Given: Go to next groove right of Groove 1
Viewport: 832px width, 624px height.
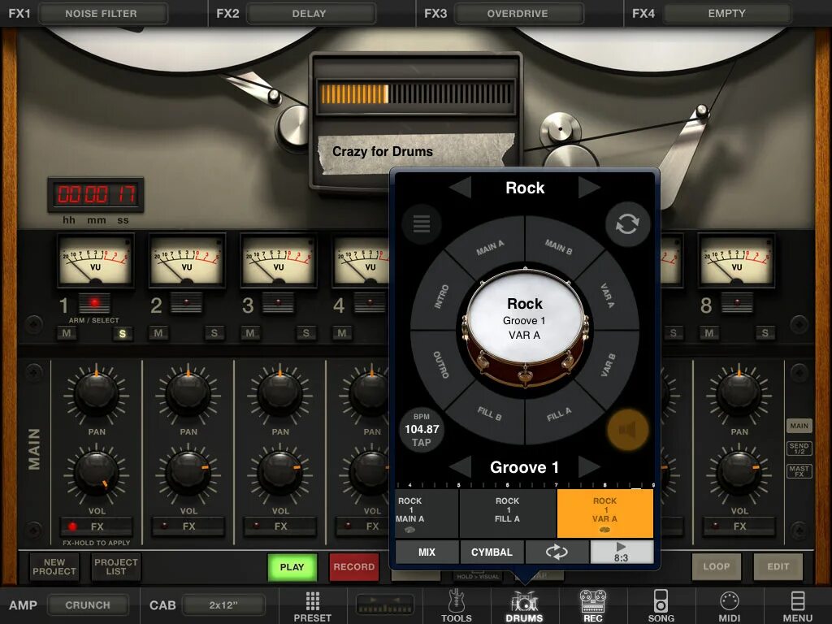Looking at the screenshot, I should (x=589, y=467).
